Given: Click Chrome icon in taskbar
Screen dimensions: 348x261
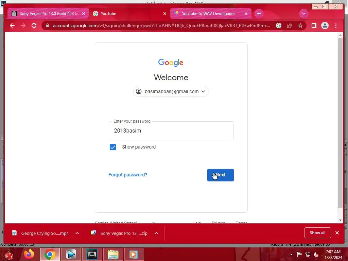Looking at the screenshot, I should (x=50, y=254).
